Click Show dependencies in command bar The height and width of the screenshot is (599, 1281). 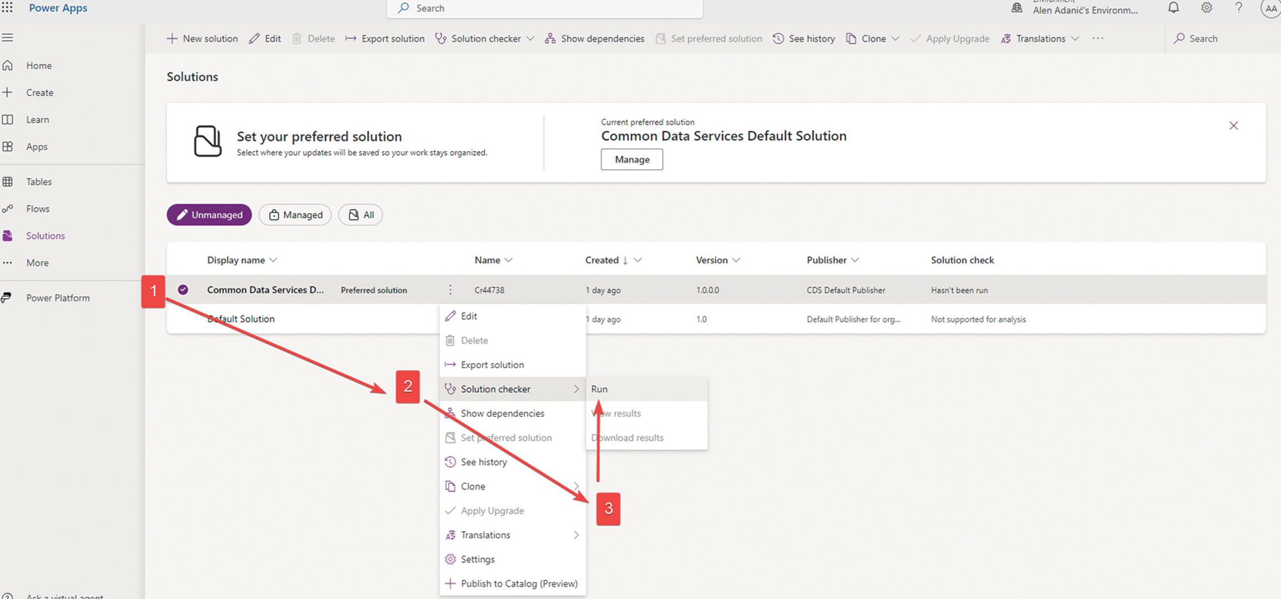(x=594, y=39)
